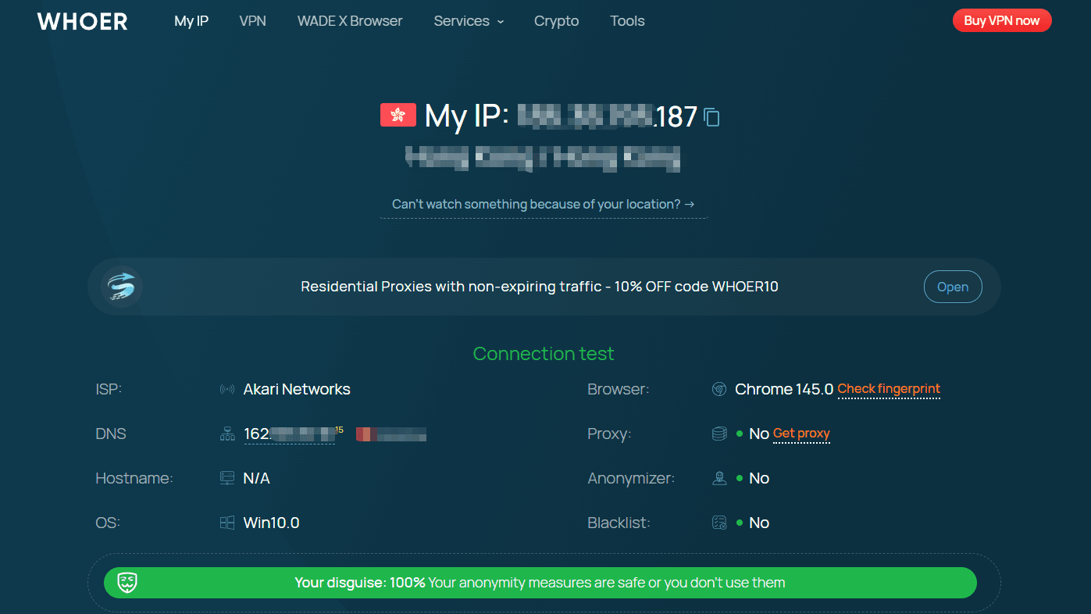Go to the WADE X Browser page
Viewport: 1091px width, 614px height.
350,21
